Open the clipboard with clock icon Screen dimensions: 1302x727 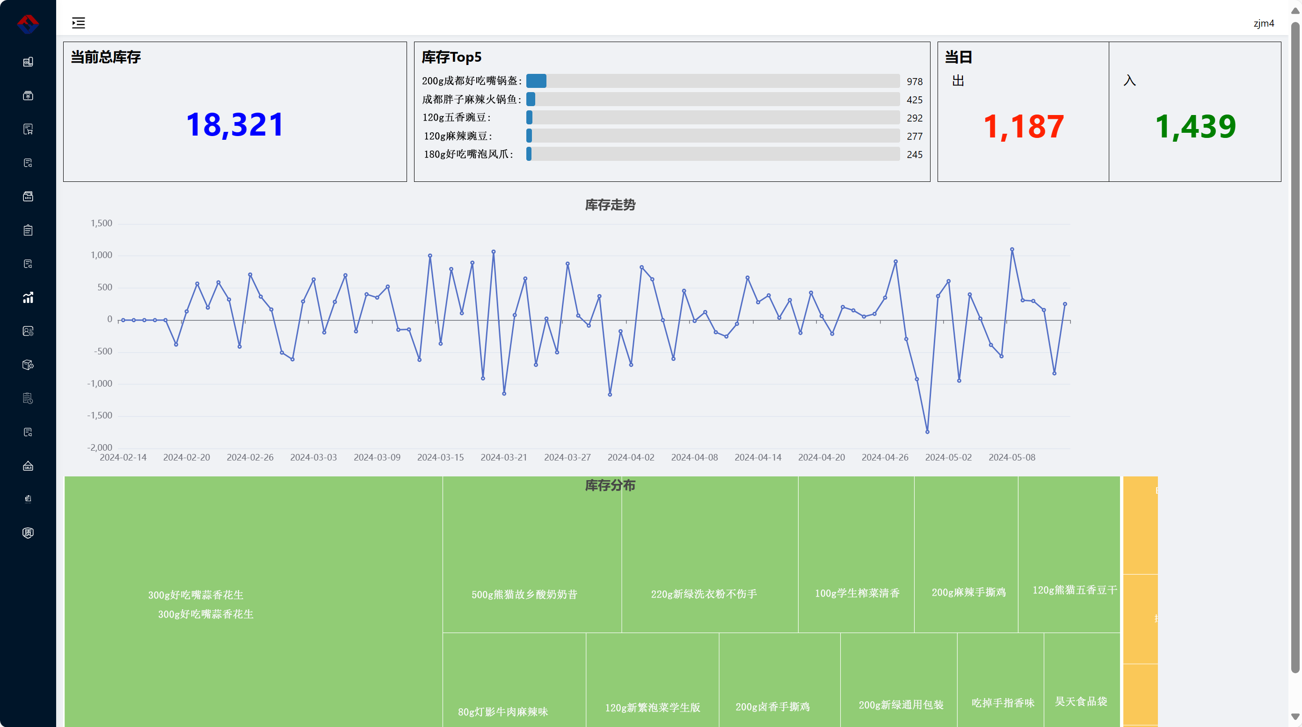pyautogui.click(x=28, y=399)
